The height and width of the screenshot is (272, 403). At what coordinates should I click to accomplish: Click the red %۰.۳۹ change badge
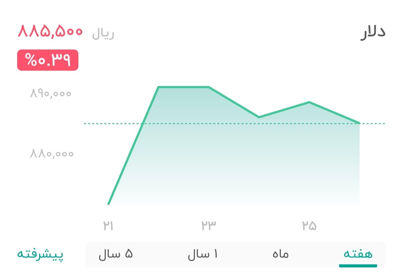point(47,60)
